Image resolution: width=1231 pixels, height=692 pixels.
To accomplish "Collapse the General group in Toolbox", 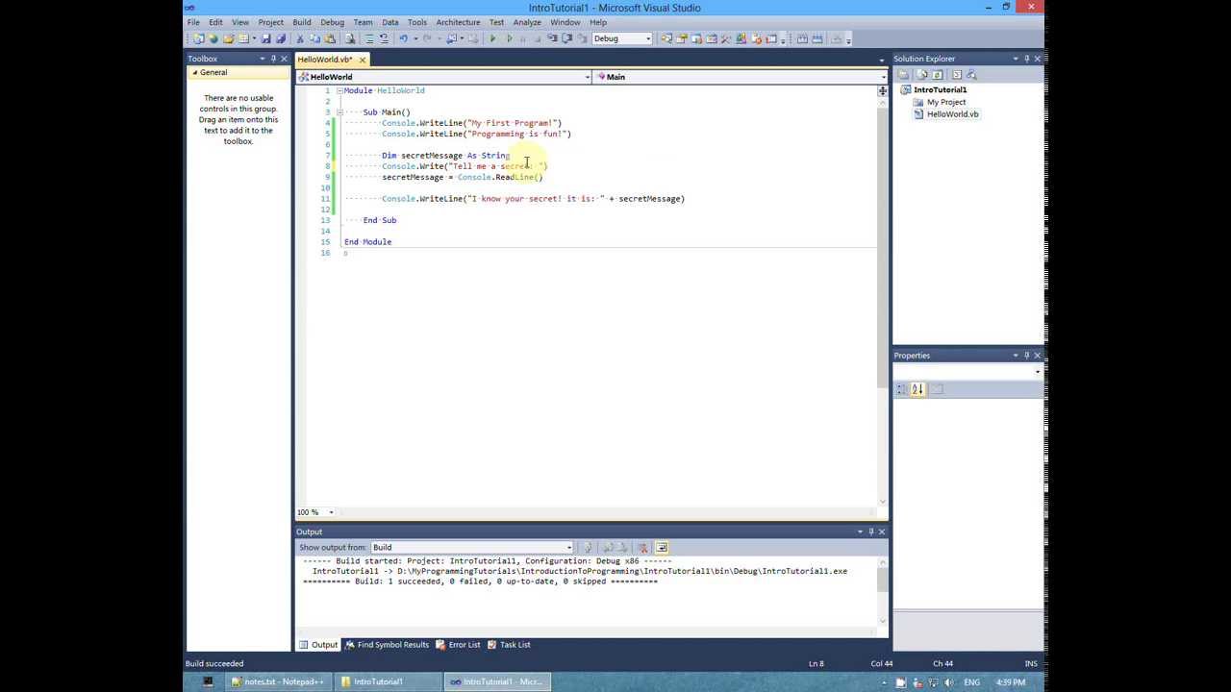I will tap(194, 73).
